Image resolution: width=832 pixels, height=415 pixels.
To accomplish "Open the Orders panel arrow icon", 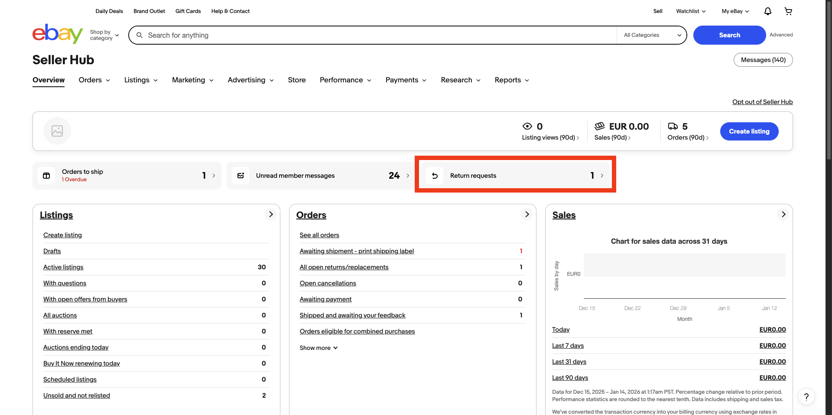I will tap(527, 214).
